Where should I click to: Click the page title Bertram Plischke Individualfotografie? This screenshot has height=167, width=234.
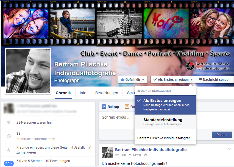[x=85, y=69]
